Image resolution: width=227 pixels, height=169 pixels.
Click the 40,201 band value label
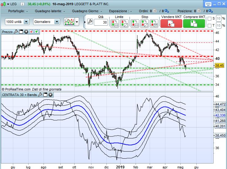click(220, 126)
